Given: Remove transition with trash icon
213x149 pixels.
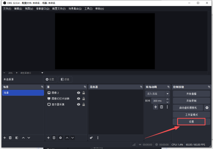Looking at the screenshot, I should [x=162, y=107].
